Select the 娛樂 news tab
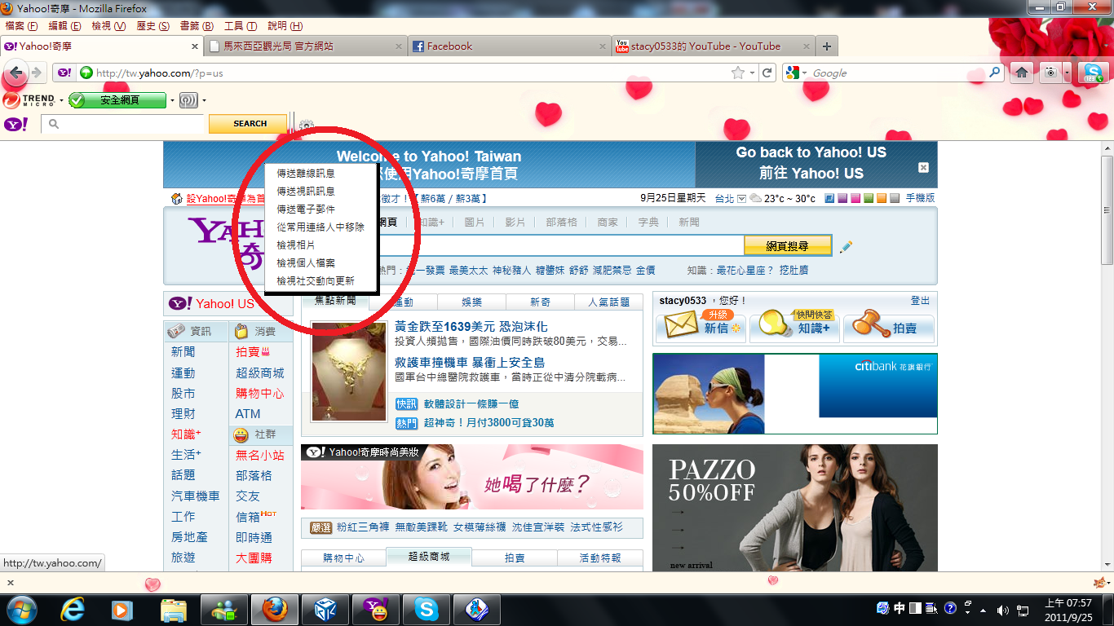The width and height of the screenshot is (1114, 626). click(472, 302)
